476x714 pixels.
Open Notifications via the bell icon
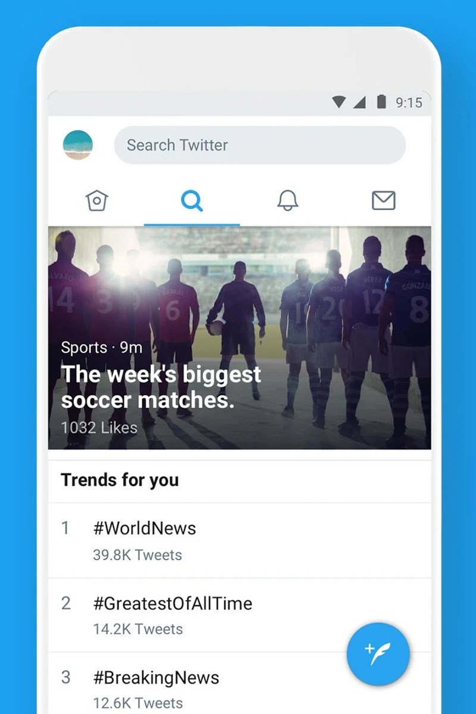point(287,201)
